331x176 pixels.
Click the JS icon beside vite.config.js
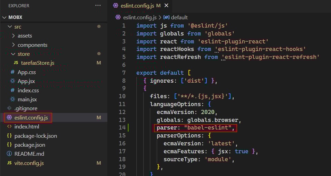coord(9,163)
